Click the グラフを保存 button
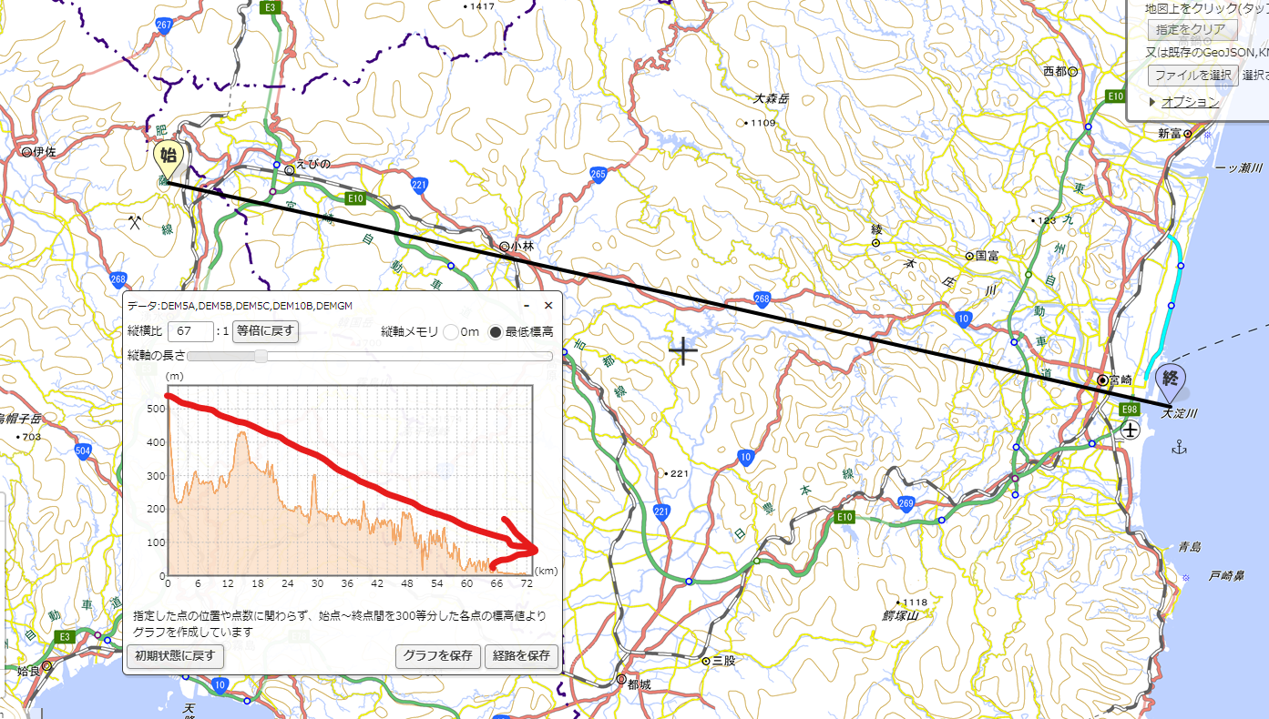Viewport: 1269px width, 719px height. [x=437, y=656]
